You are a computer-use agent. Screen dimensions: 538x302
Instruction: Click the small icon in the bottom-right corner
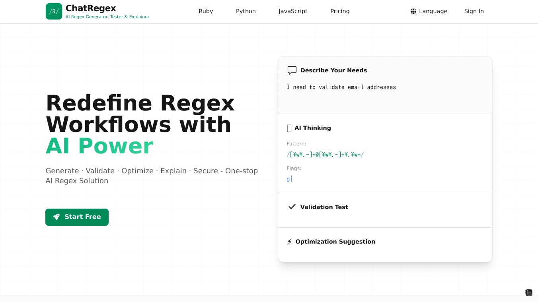click(529, 292)
